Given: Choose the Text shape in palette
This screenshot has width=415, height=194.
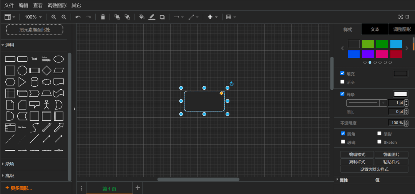Looking at the screenshot, I should 34,59.
